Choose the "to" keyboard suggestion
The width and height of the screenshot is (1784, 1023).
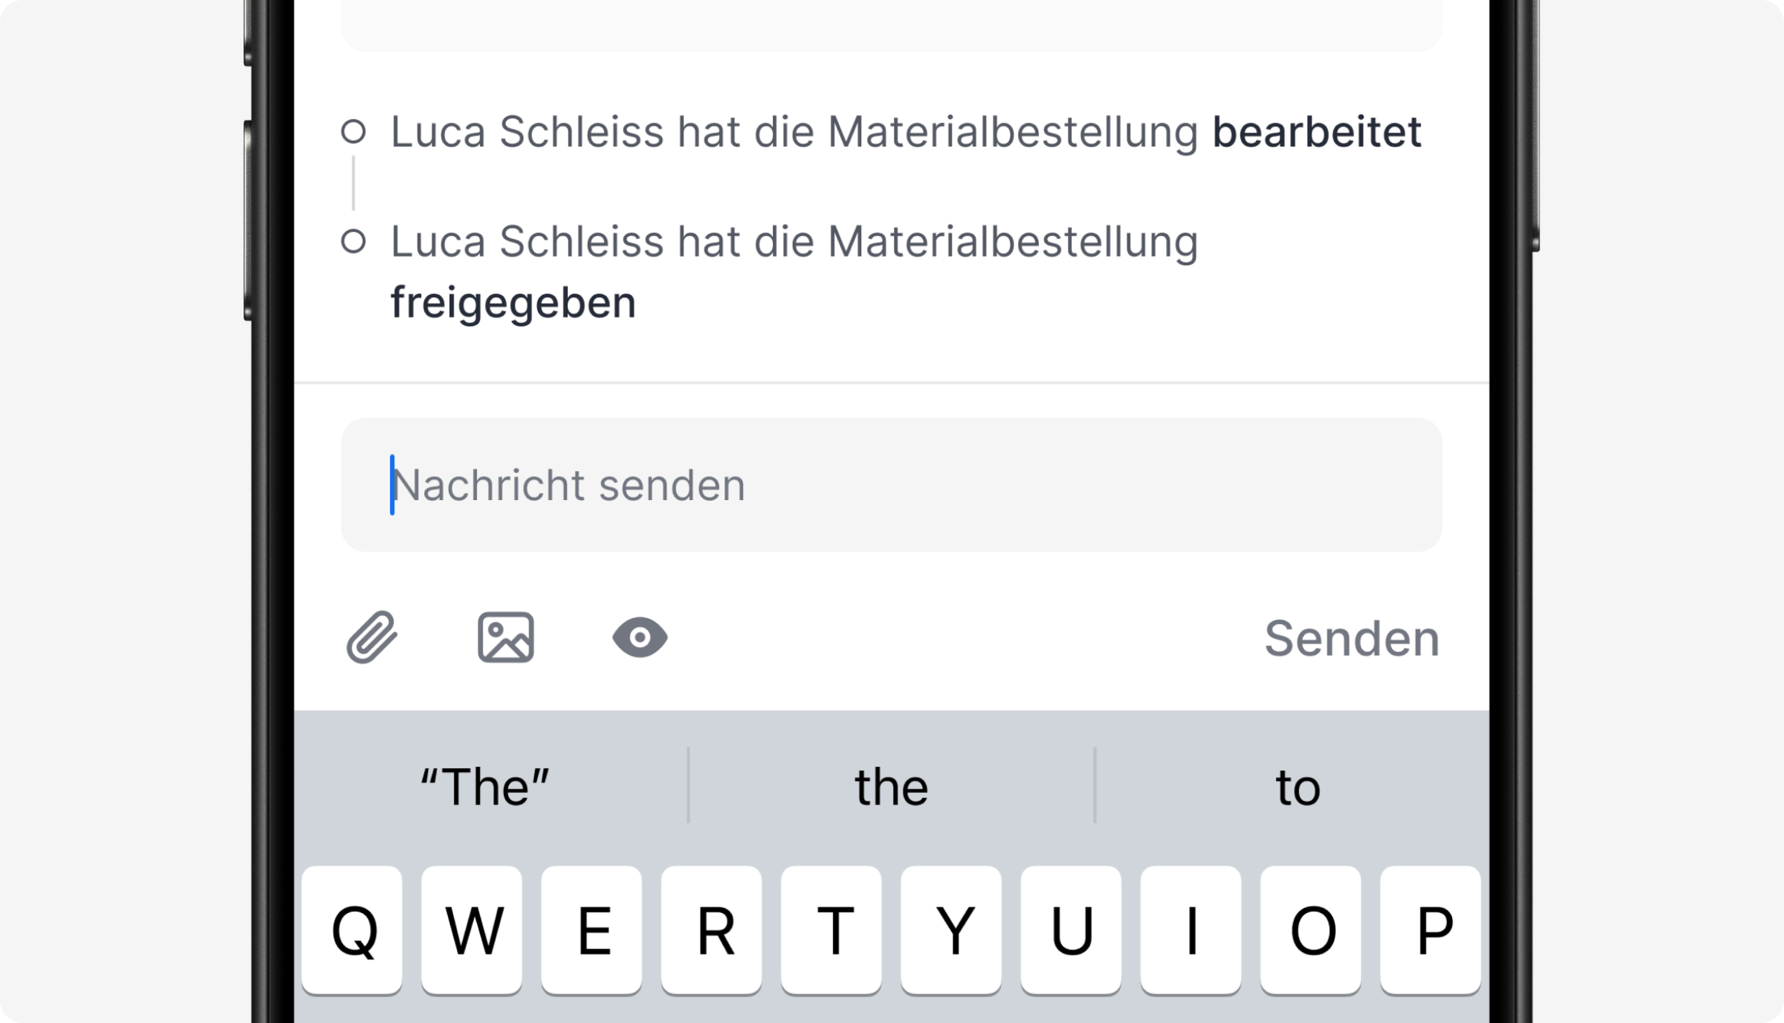pos(1298,786)
